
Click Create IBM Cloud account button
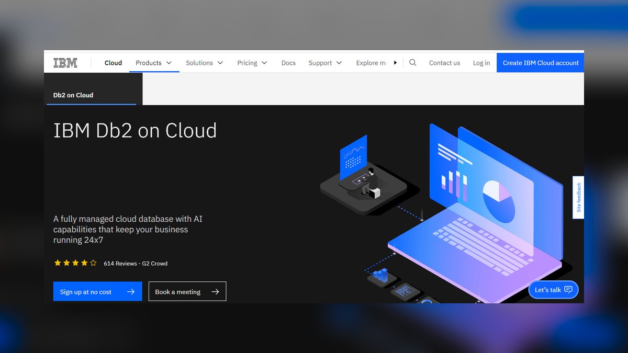[x=541, y=63]
